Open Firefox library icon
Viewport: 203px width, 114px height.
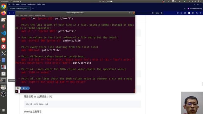click(x=181, y=13)
